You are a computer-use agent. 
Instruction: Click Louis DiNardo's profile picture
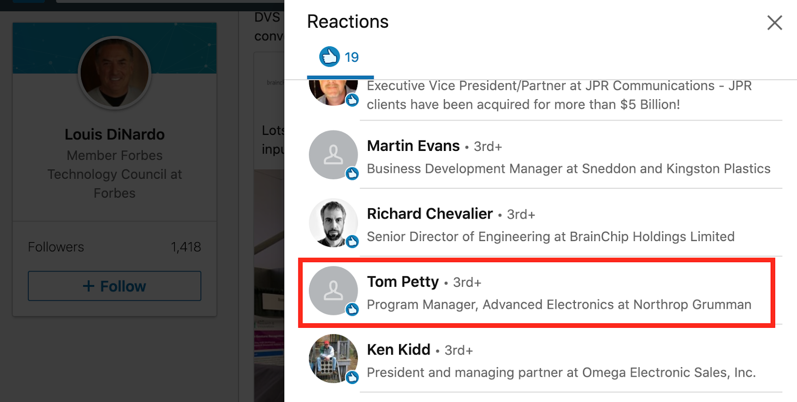pyautogui.click(x=115, y=73)
